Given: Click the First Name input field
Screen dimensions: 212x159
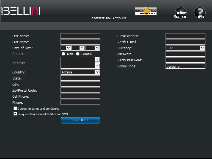Looking at the screenshot, I should coord(80,36).
